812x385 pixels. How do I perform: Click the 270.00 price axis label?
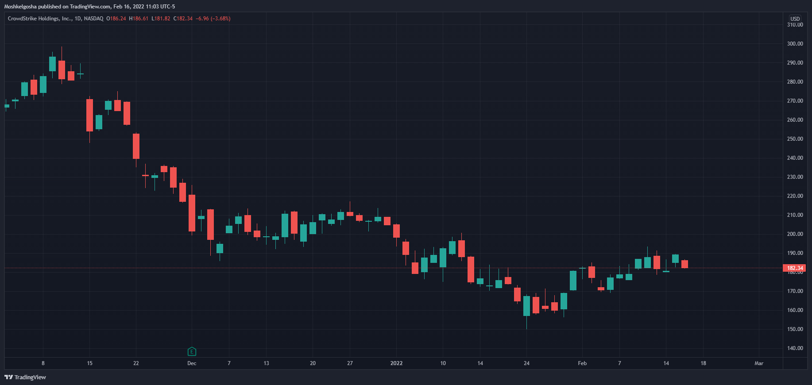(795, 101)
